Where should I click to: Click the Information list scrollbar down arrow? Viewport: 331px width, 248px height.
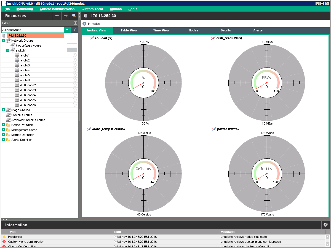[x=328, y=244]
